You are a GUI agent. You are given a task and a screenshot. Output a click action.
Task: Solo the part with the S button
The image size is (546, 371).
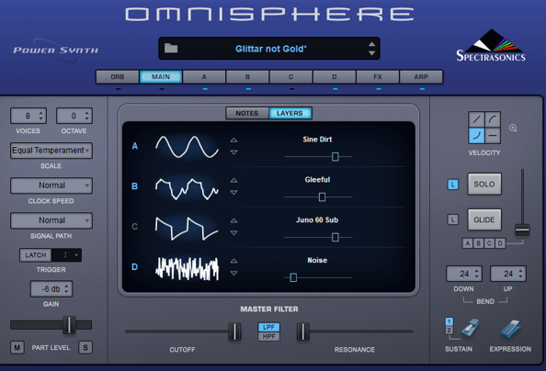coord(85,347)
